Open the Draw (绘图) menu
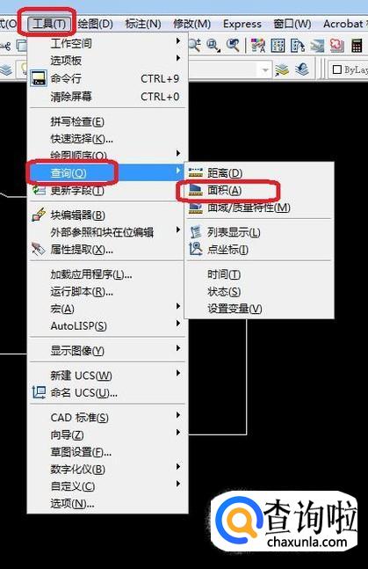The width and height of the screenshot is (368, 569). pyautogui.click(x=96, y=24)
